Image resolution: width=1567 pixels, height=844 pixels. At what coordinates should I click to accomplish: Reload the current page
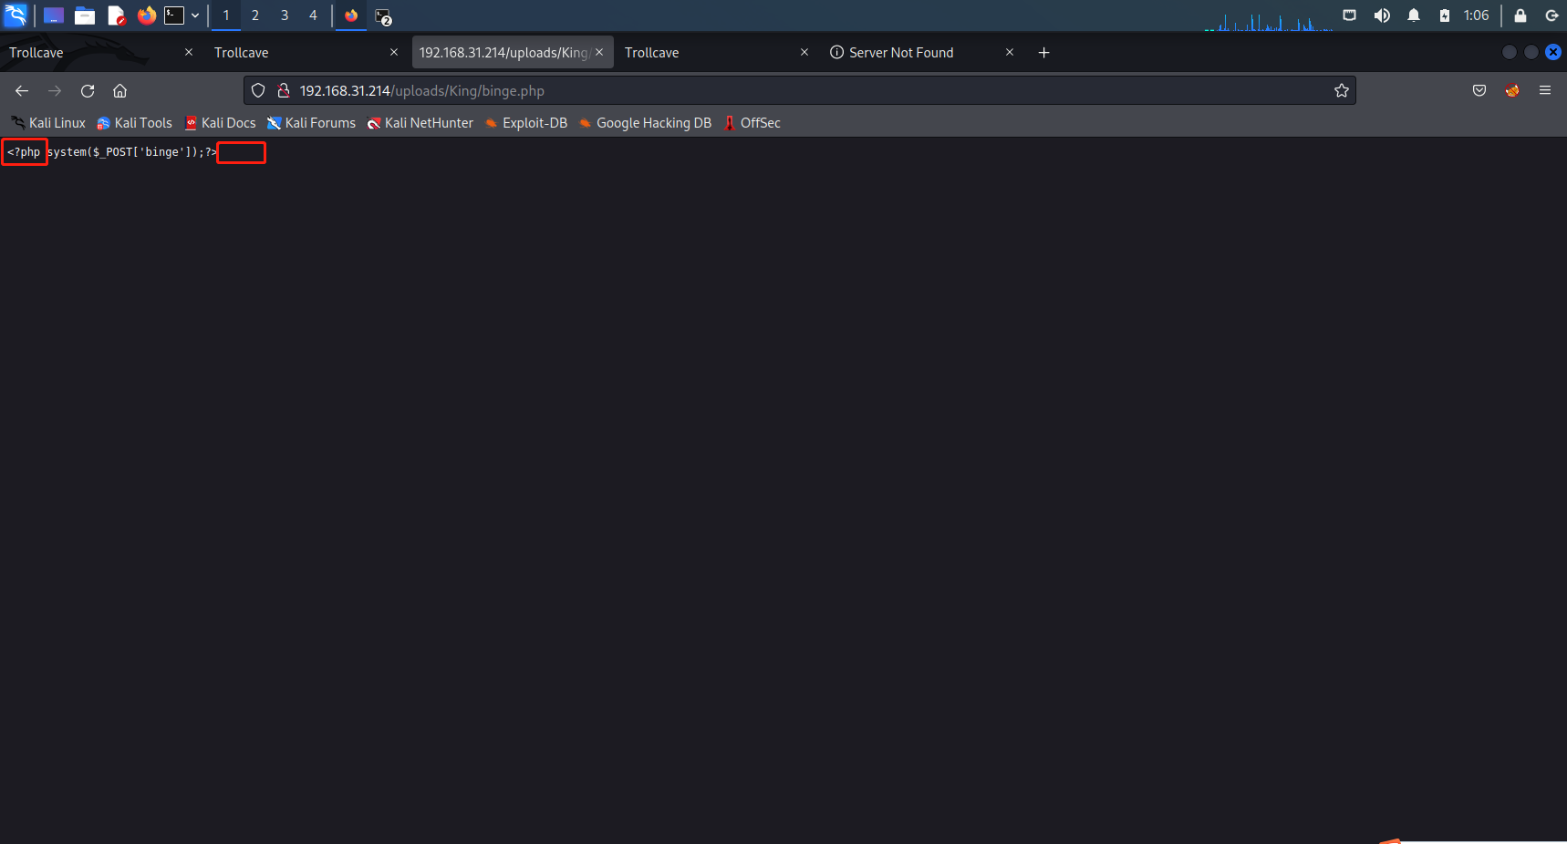pos(88,91)
